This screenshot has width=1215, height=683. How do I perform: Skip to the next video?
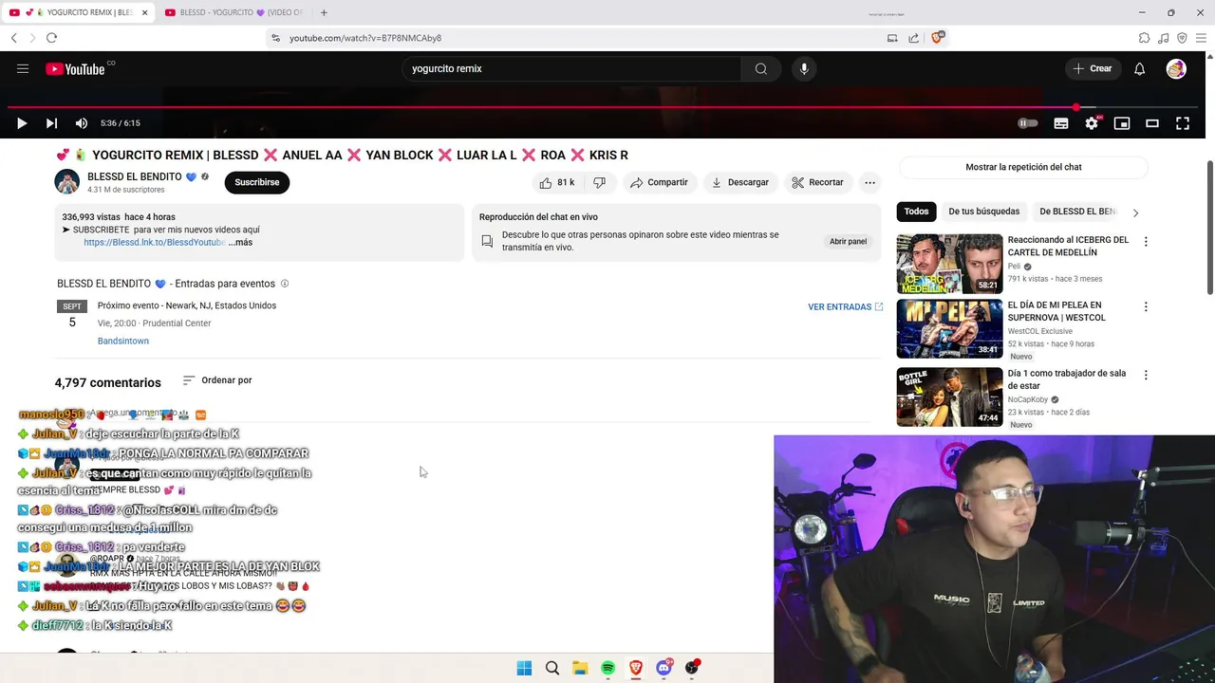pos(51,123)
